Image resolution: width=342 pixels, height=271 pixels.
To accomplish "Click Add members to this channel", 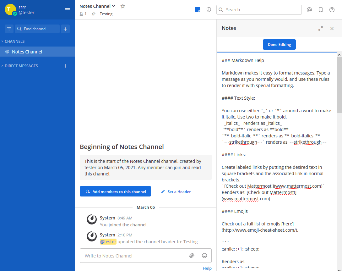I will pyautogui.click(x=115, y=191).
